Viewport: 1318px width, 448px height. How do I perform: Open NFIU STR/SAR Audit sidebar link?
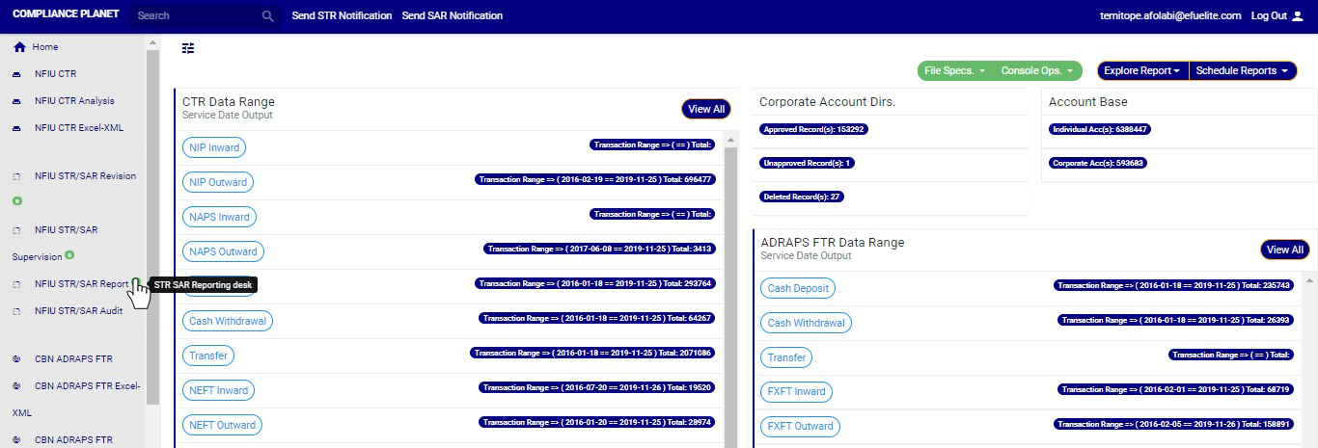pos(78,311)
